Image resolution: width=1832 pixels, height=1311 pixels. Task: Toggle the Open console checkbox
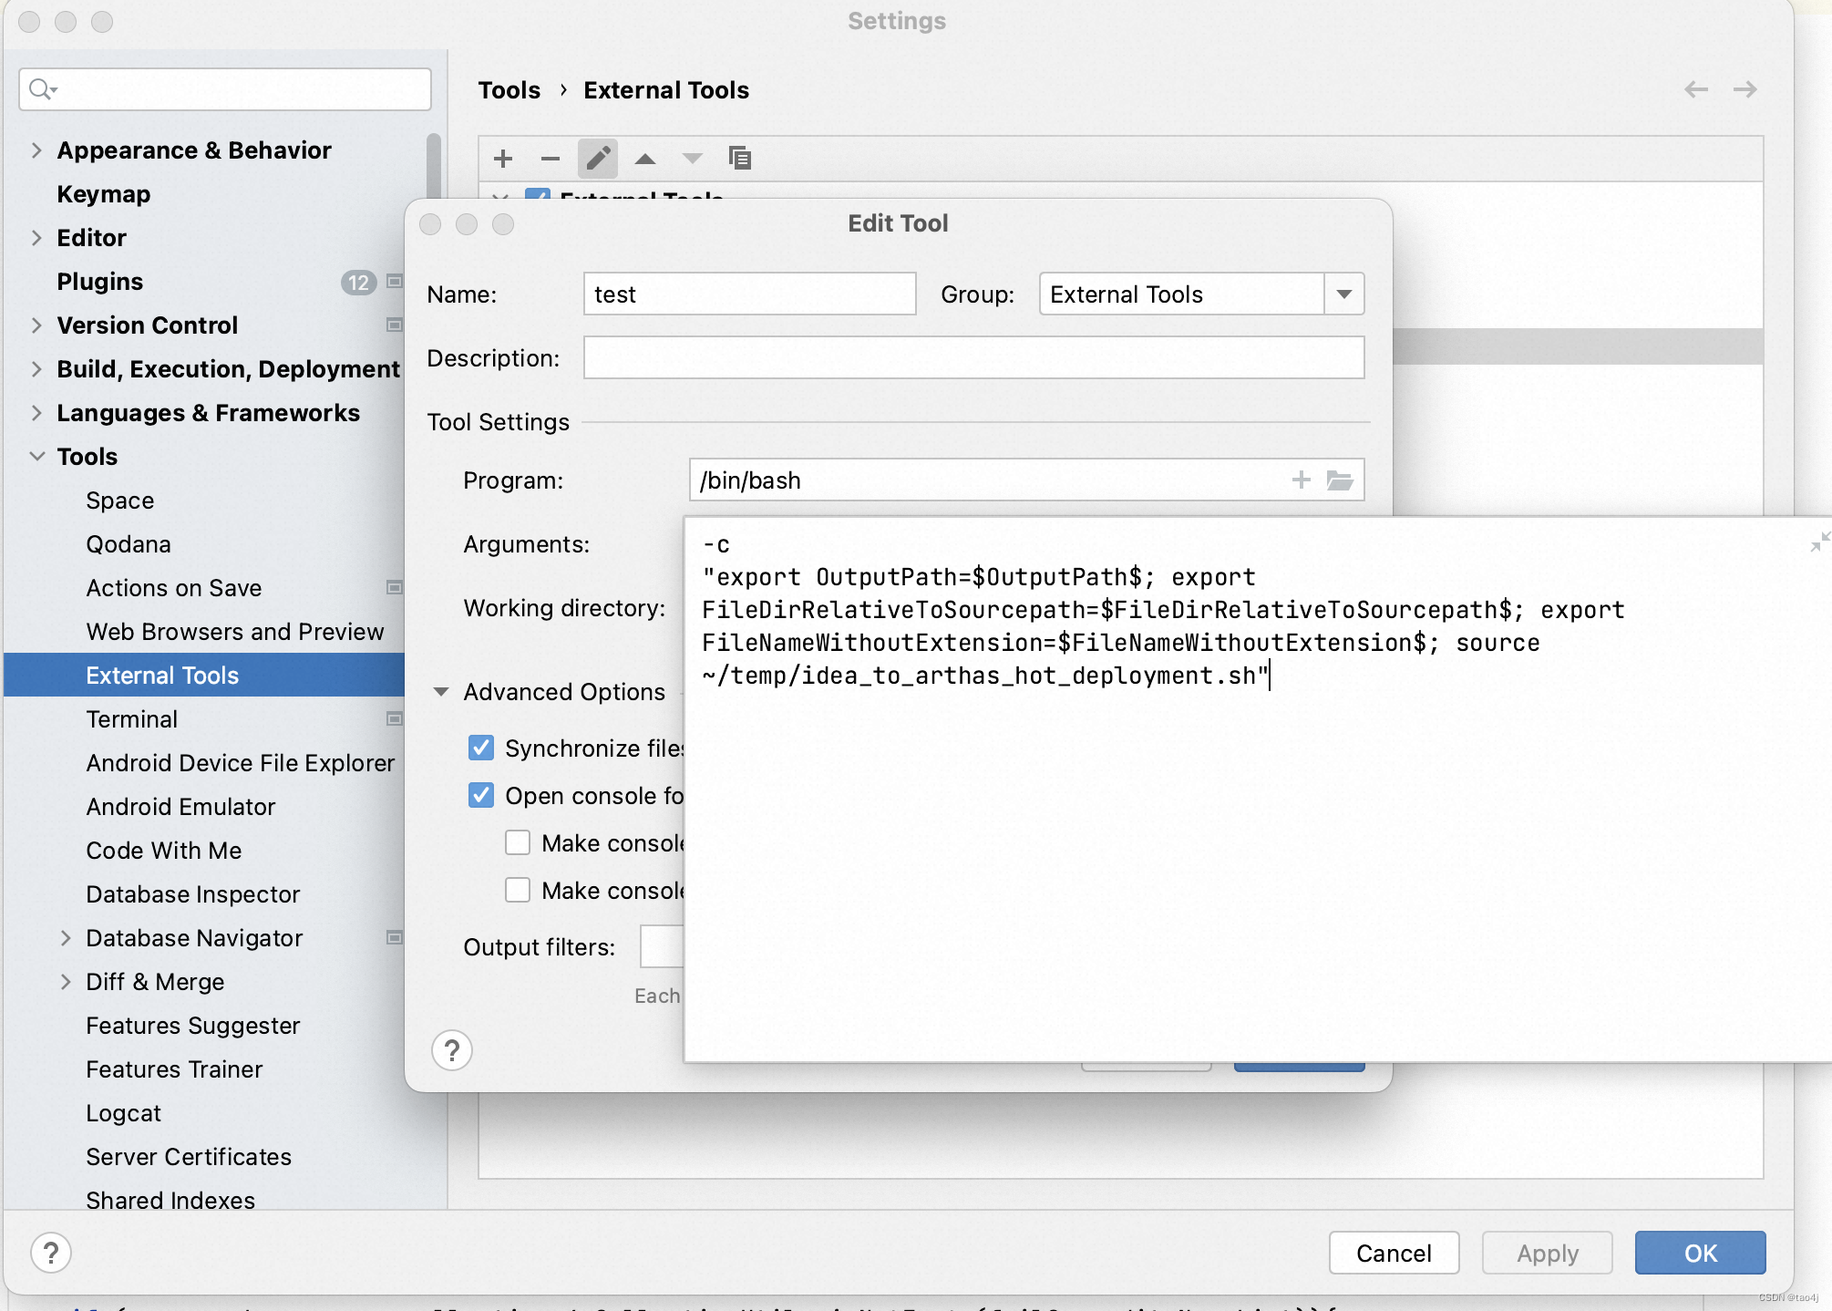tap(482, 795)
